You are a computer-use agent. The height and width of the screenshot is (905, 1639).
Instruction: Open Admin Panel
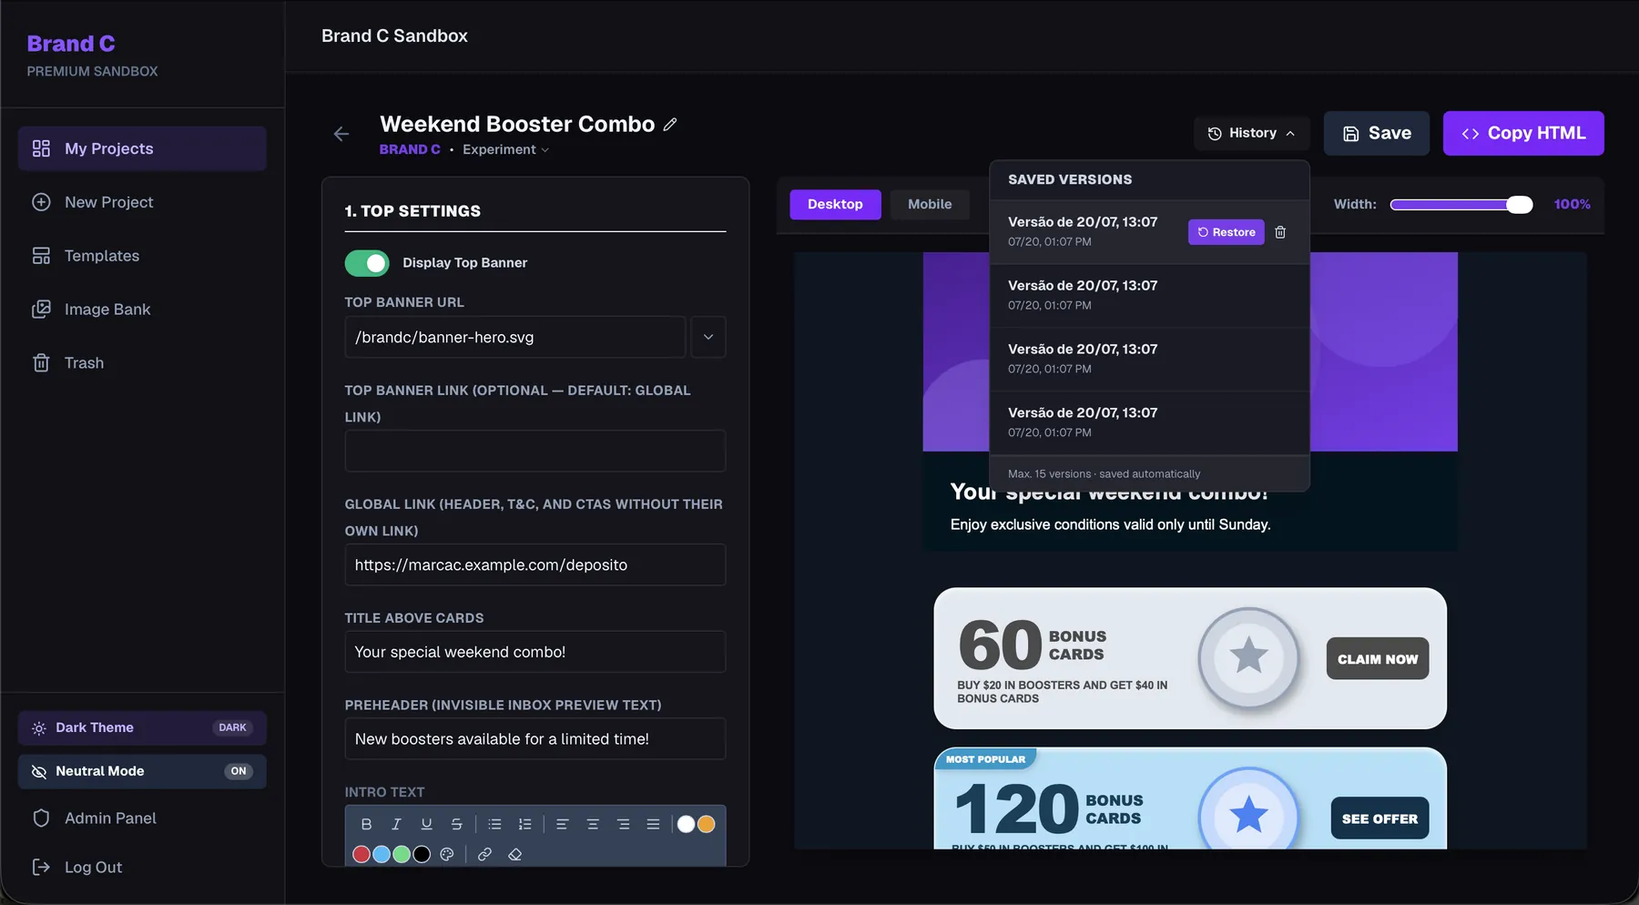tap(142, 819)
